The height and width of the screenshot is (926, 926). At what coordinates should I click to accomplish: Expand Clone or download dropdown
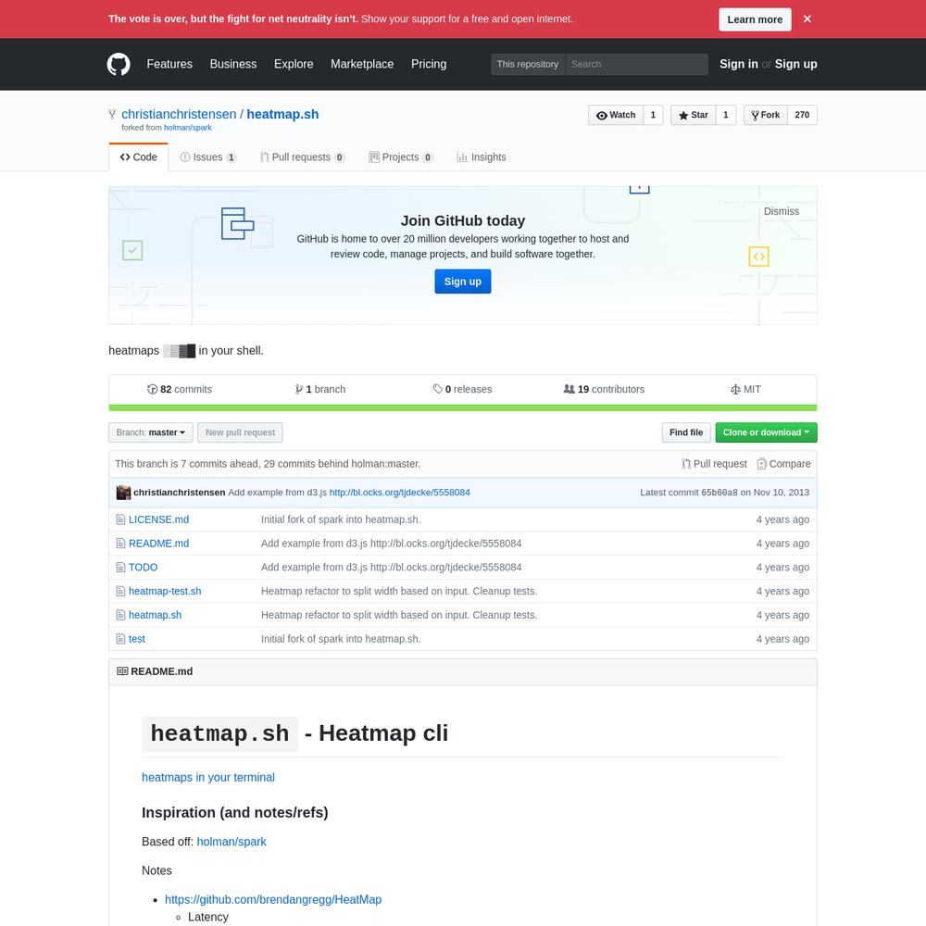pyautogui.click(x=766, y=432)
